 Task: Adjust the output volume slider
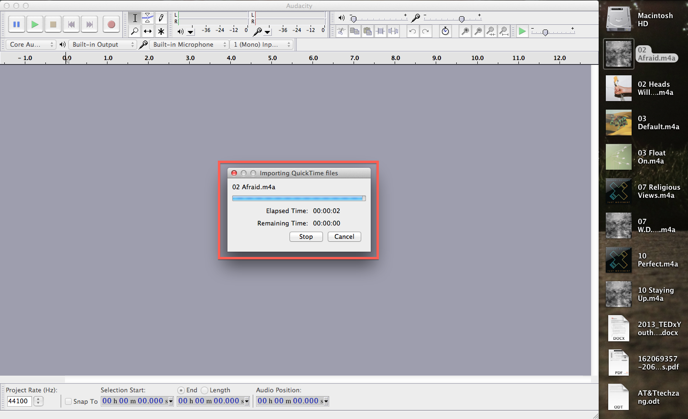pyautogui.click(x=354, y=19)
